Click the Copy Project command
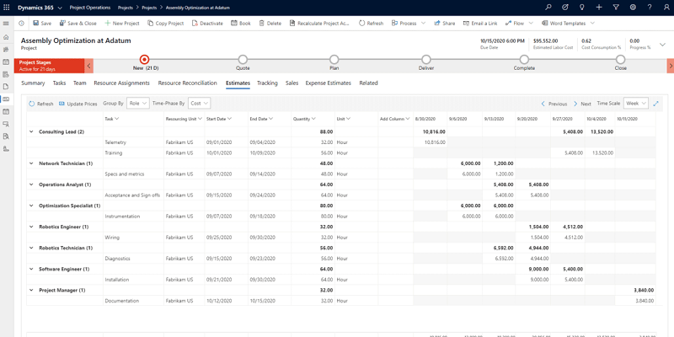The image size is (674, 337). point(165,24)
